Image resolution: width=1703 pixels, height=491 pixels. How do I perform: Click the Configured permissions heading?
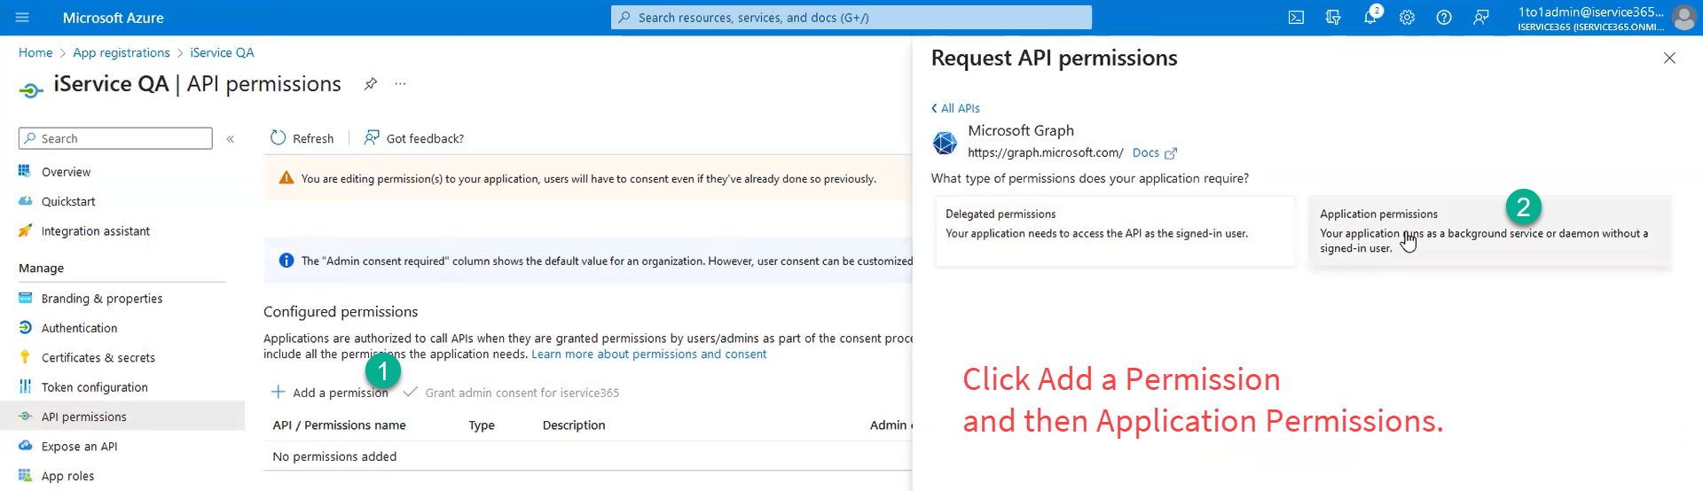(x=341, y=312)
